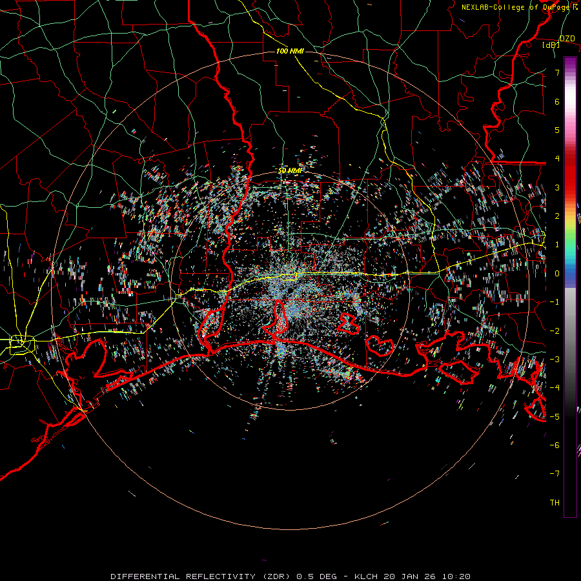Click the -6 value on the color scale

tap(555, 445)
